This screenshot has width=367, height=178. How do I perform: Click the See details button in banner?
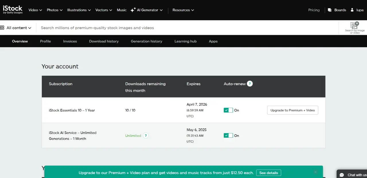click(269, 173)
